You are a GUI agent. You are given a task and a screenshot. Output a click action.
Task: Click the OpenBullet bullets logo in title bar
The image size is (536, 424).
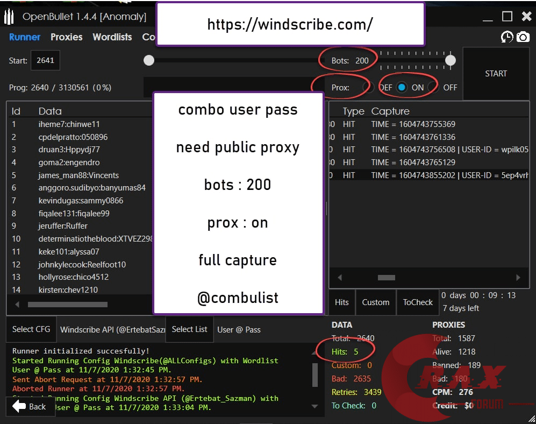coord(9,17)
